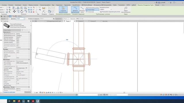
Task: Click the Offset tool icon
Action: tap(18, 8)
